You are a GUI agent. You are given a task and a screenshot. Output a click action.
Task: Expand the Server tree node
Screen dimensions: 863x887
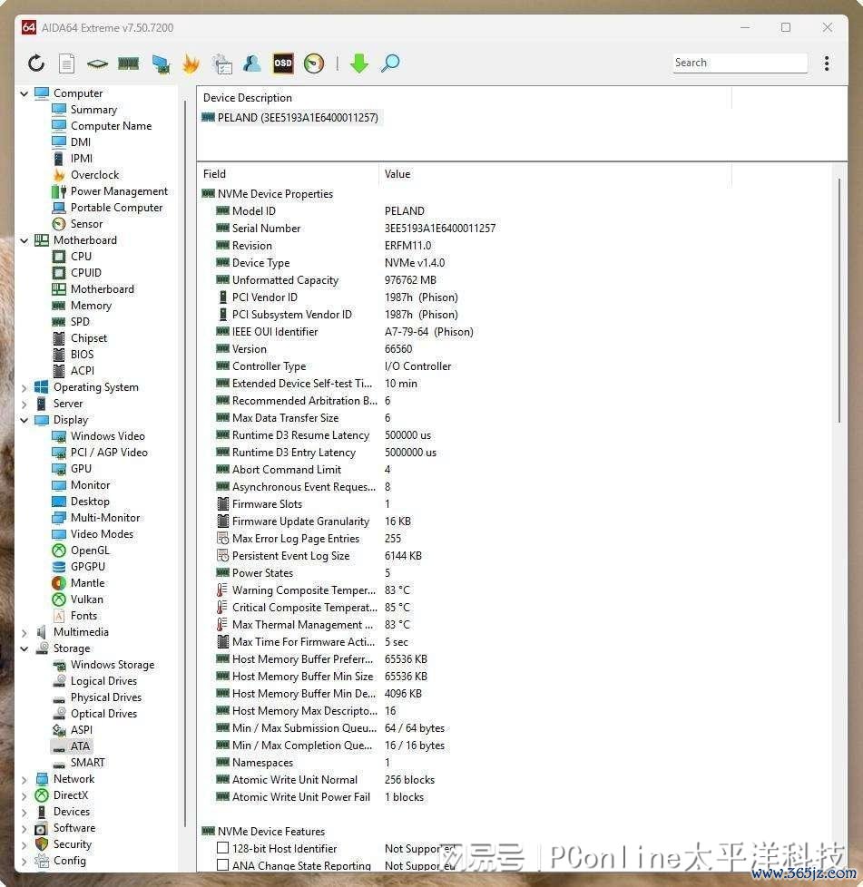pyautogui.click(x=24, y=404)
